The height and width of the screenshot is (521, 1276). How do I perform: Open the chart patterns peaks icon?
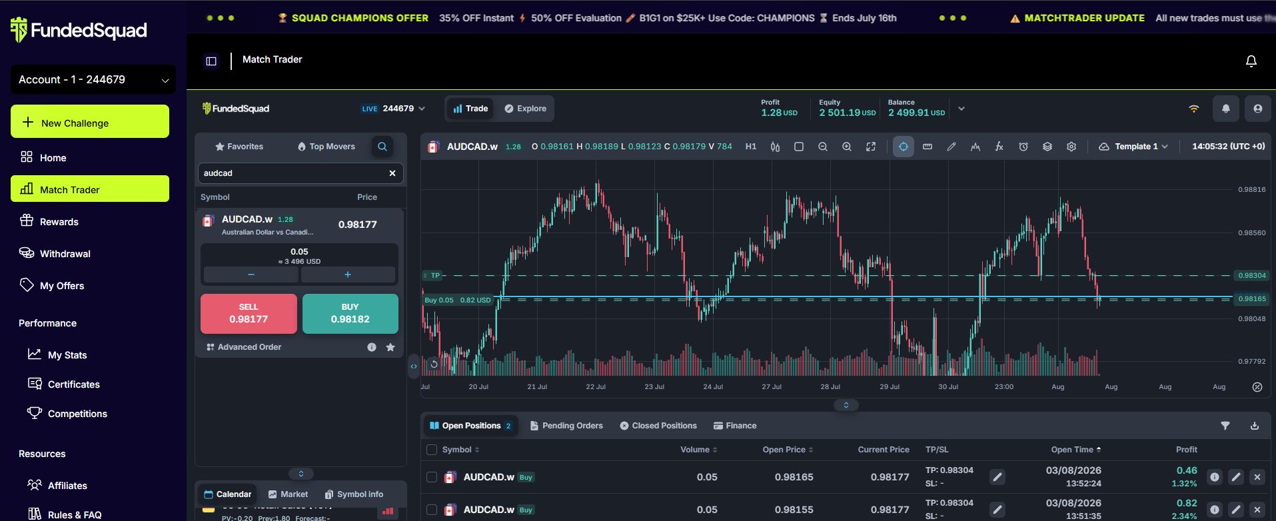975,147
